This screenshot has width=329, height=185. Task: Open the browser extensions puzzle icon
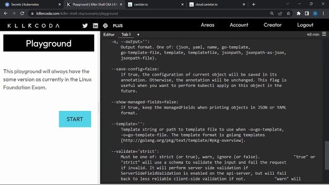click(x=298, y=13)
